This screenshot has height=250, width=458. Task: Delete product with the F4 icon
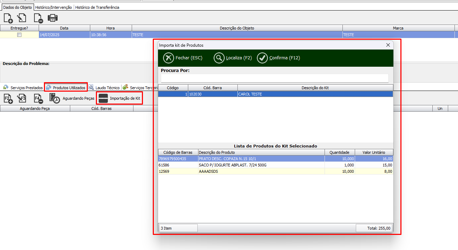(38, 99)
